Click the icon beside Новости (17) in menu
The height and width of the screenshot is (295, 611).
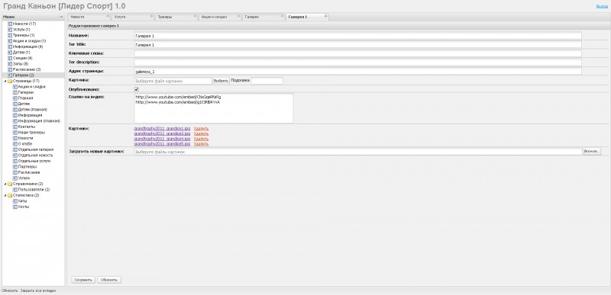pos(10,24)
